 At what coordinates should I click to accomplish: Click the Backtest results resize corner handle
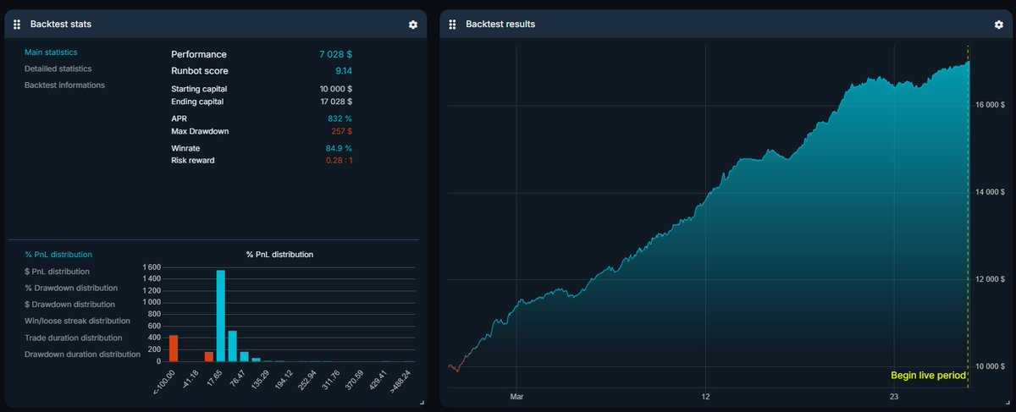(x=1006, y=402)
